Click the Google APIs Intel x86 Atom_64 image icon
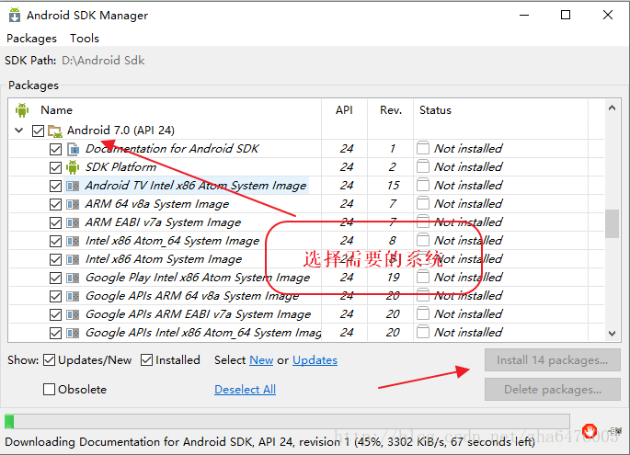This screenshot has height=455, width=630. coord(73,333)
